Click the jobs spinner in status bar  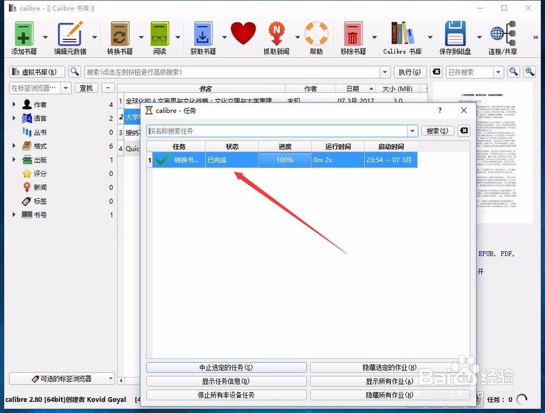pos(522,400)
